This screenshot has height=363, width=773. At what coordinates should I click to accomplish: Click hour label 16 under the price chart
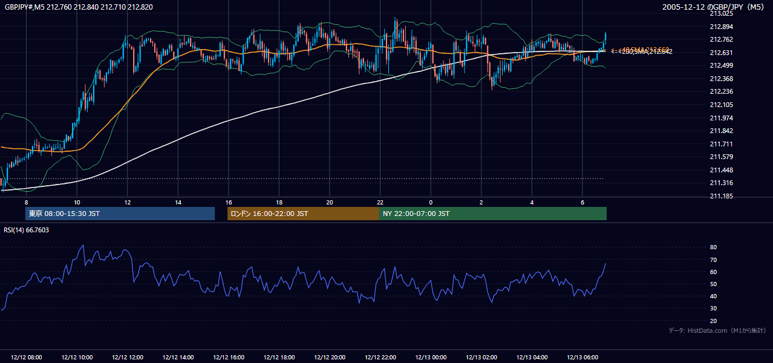(x=229, y=202)
